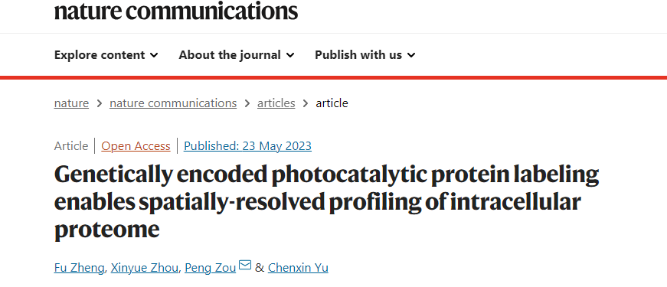Viewport: 667px width, 287px height.
Task: Open the articles breadcrumb link
Action: [x=276, y=103]
